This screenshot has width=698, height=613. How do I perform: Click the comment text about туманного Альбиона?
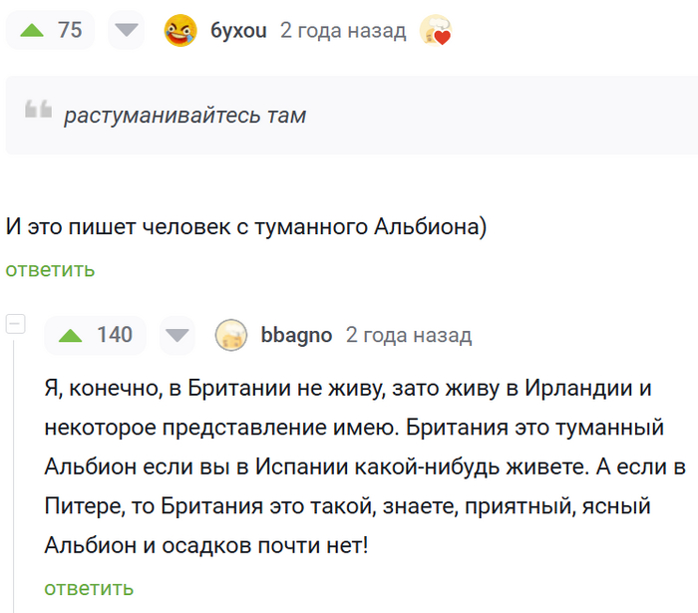[x=245, y=225]
